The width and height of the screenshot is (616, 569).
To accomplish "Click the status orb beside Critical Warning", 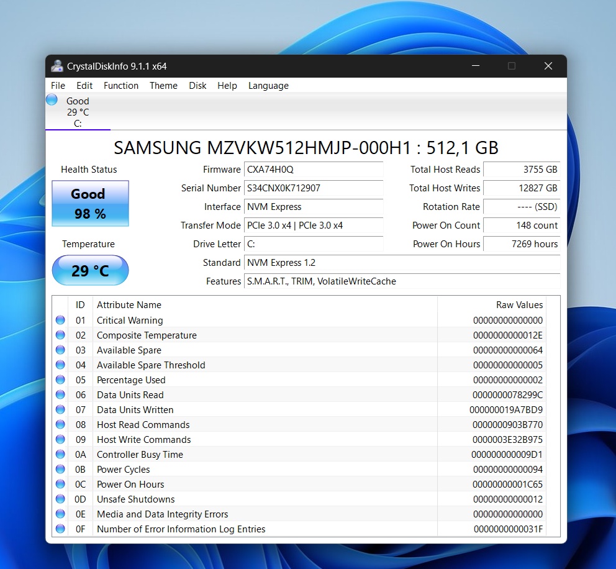I will 60,321.
